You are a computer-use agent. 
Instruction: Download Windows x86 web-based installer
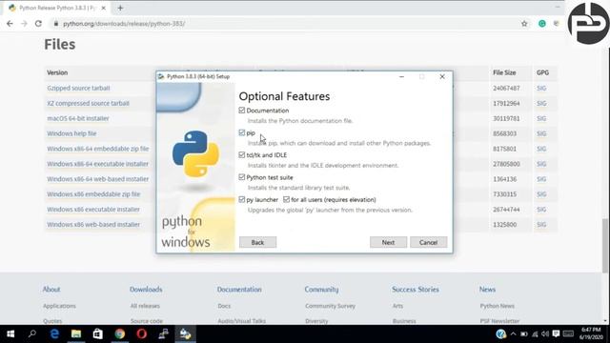click(x=93, y=225)
